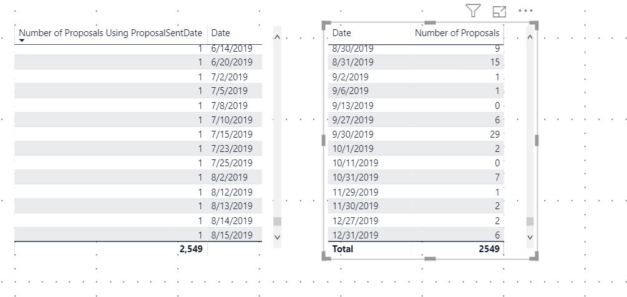
Task: Click left table scroll-up arrow
Action: [278, 37]
